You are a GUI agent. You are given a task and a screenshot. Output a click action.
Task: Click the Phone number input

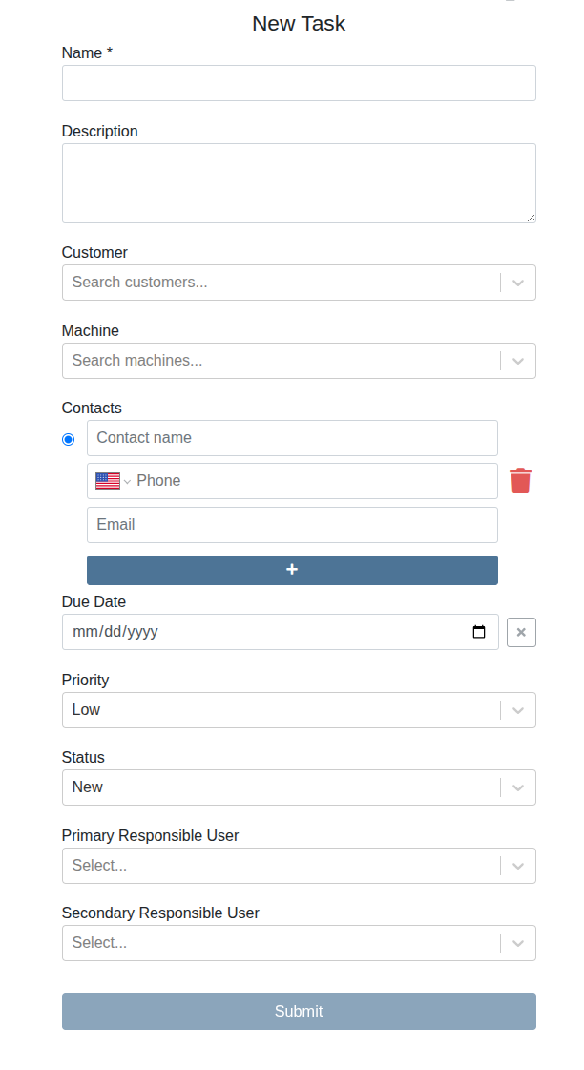tap(314, 481)
